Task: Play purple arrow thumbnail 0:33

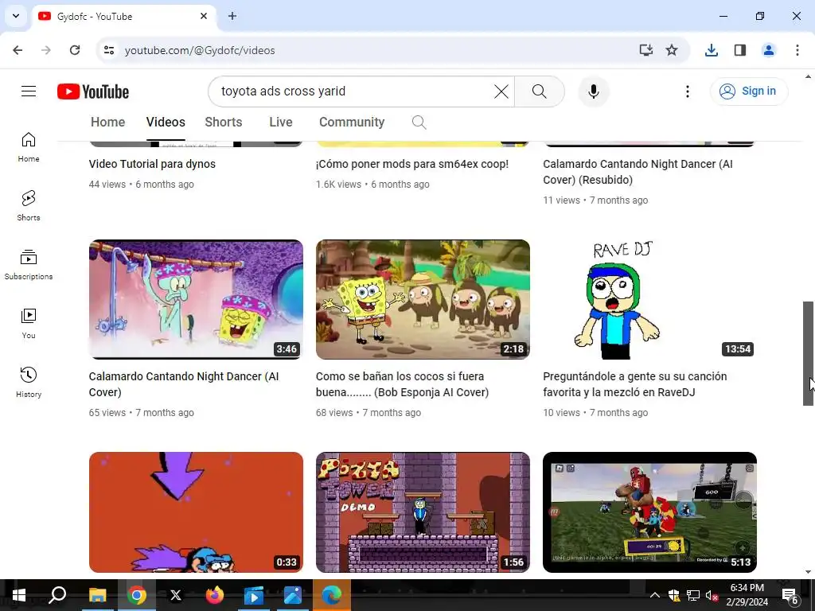Action: click(196, 512)
